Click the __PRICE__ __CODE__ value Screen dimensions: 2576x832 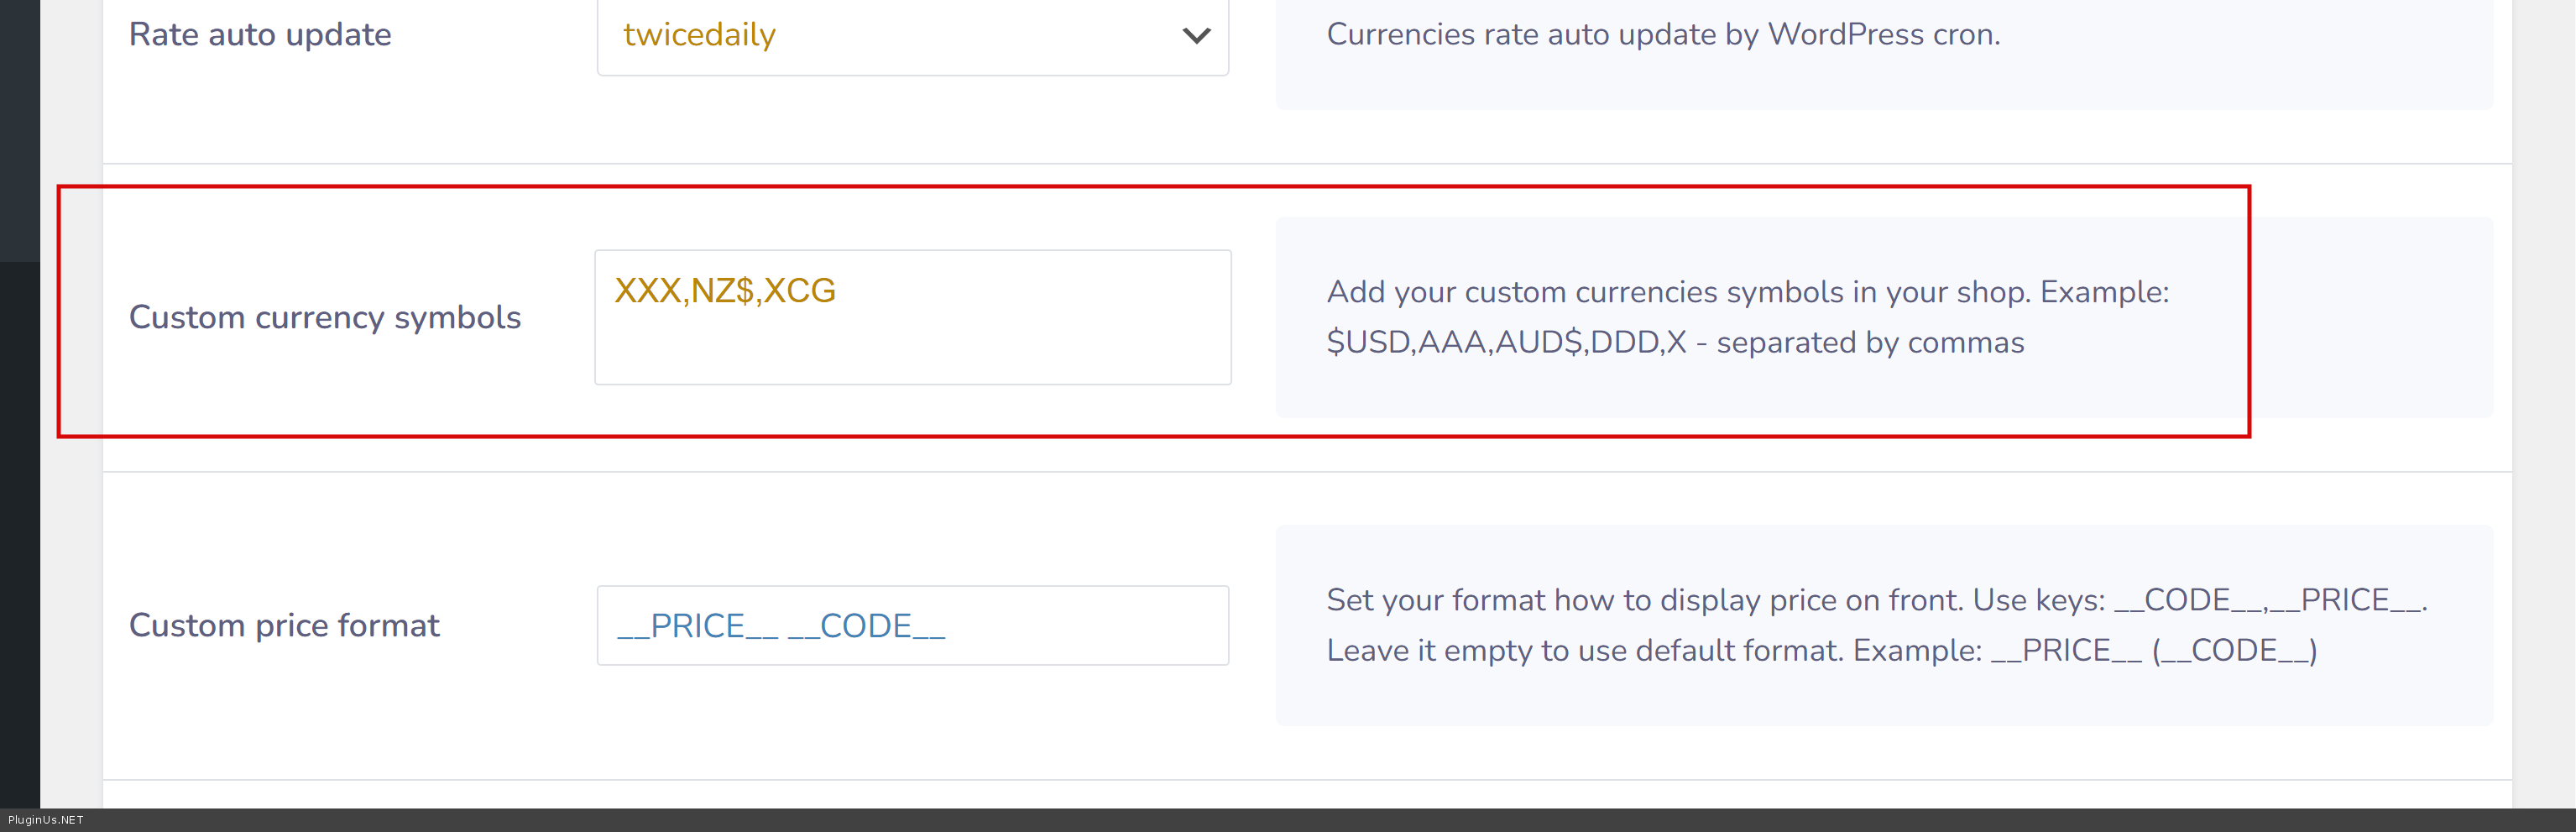[x=780, y=626]
